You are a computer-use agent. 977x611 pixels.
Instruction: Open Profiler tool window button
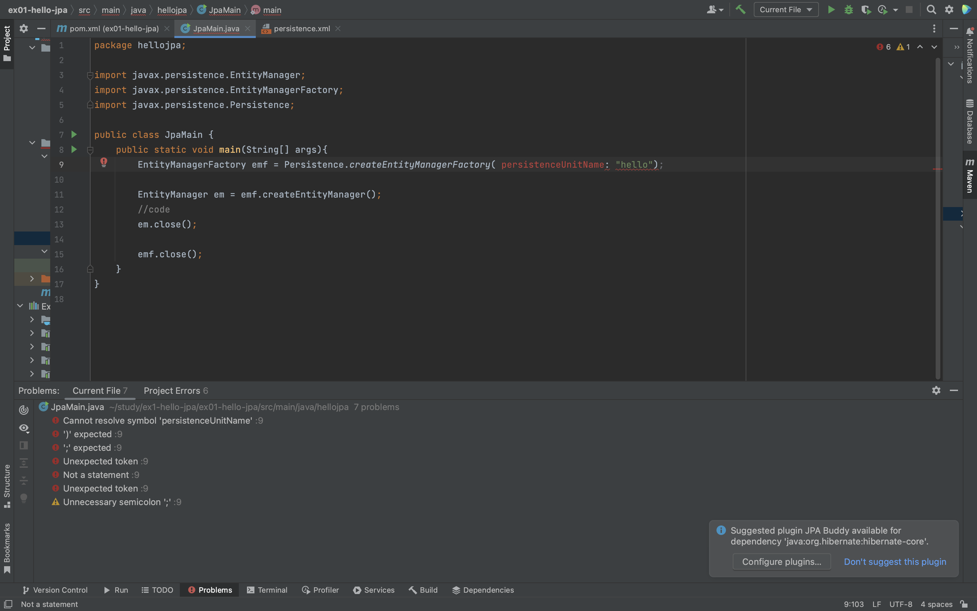pos(320,590)
